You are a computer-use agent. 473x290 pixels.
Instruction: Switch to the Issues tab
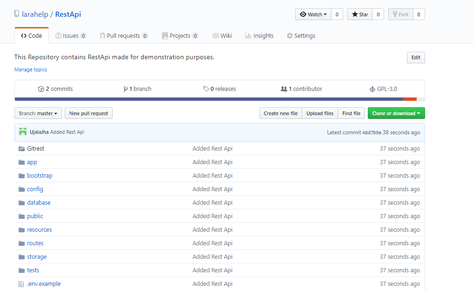pos(71,35)
